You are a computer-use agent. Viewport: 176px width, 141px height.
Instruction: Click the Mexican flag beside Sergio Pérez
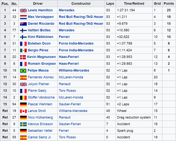[23, 51]
